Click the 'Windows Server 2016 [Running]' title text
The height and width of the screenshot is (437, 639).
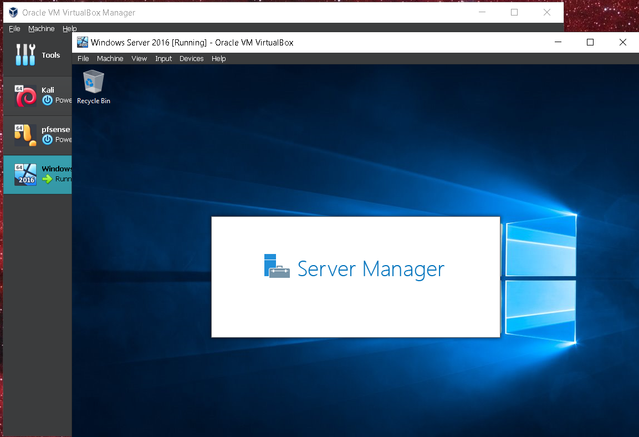[x=149, y=42]
